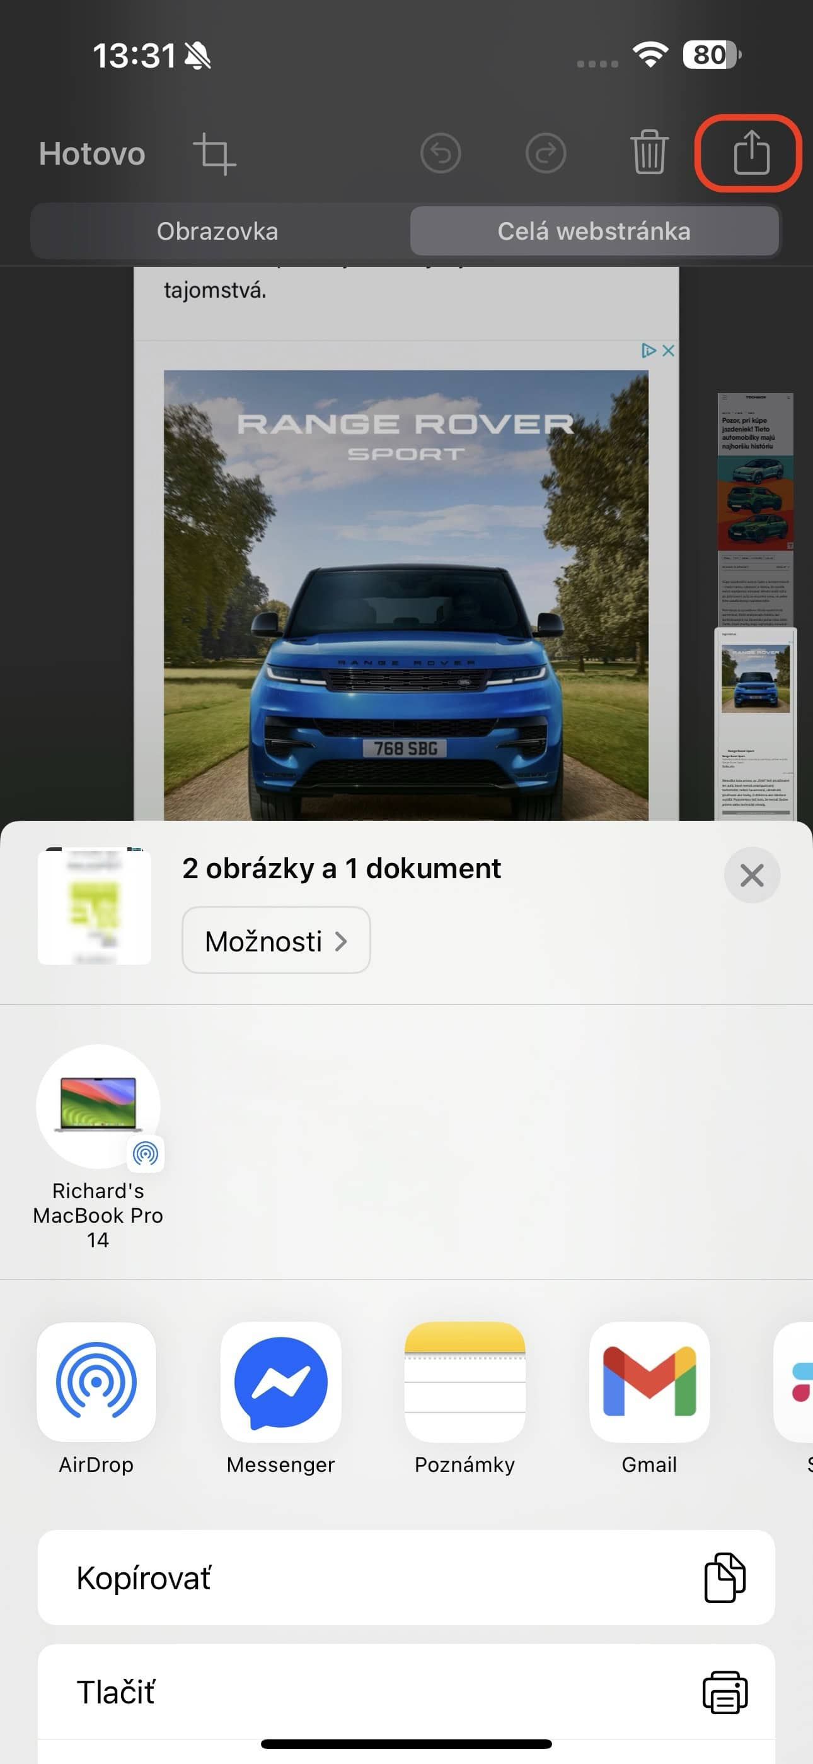
Task: Tap the Tlačiť print action
Action: [x=407, y=1691]
